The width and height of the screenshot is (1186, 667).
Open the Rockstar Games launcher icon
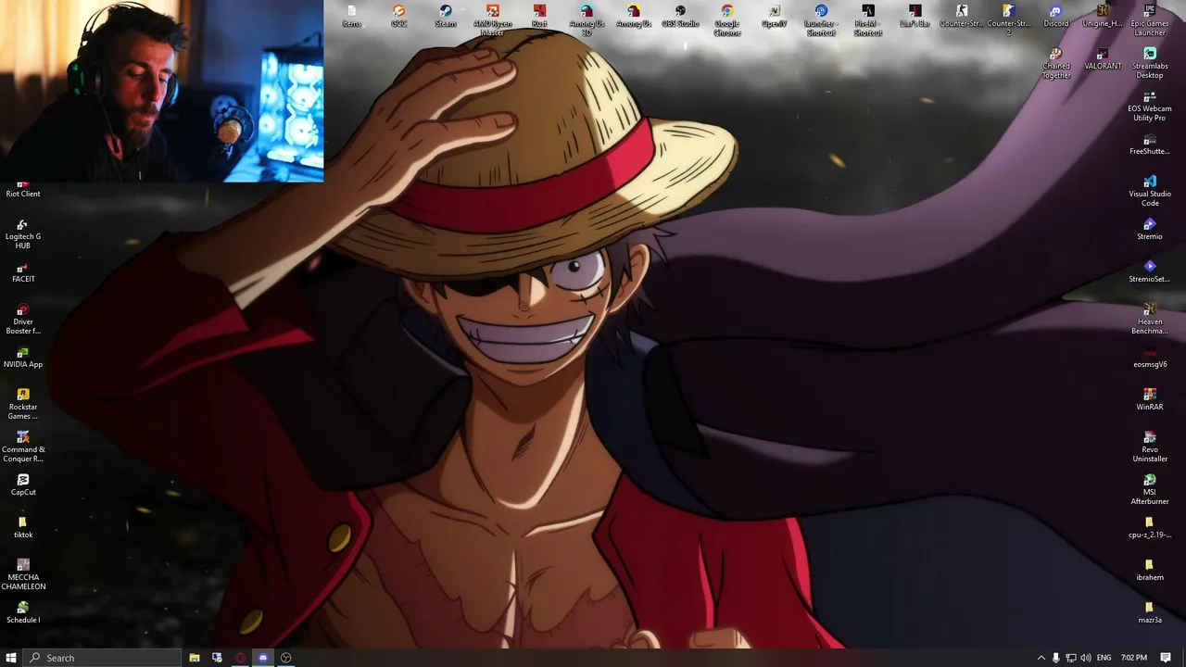pyautogui.click(x=23, y=404)
